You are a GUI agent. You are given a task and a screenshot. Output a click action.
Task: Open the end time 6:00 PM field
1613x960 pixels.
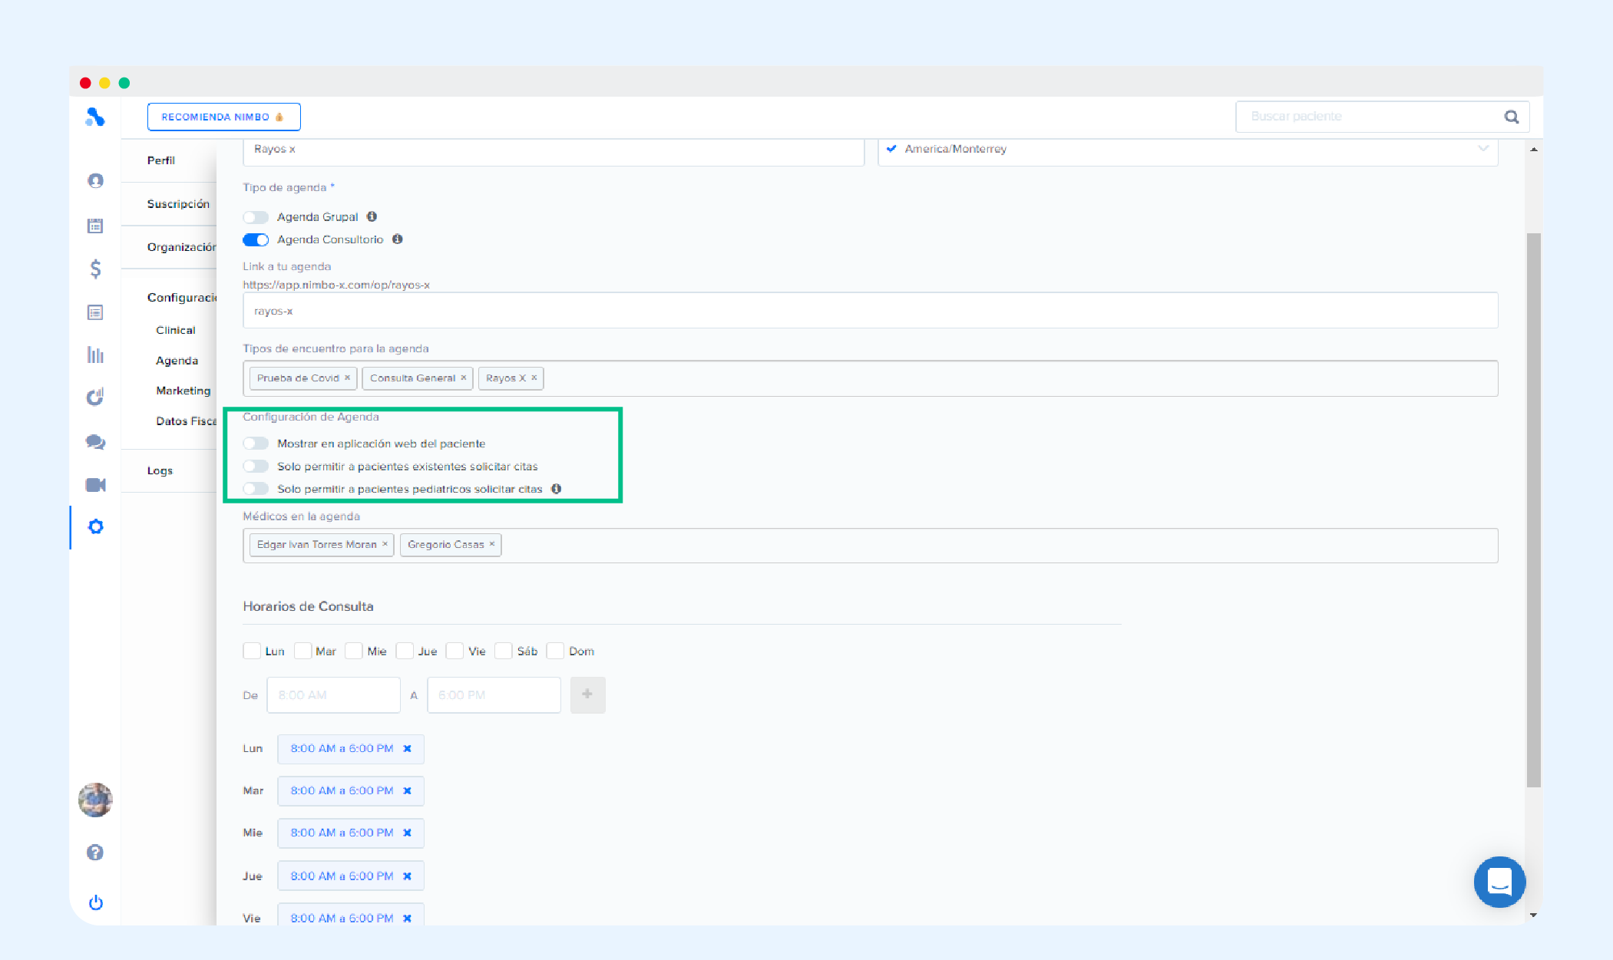click(494, 695)
